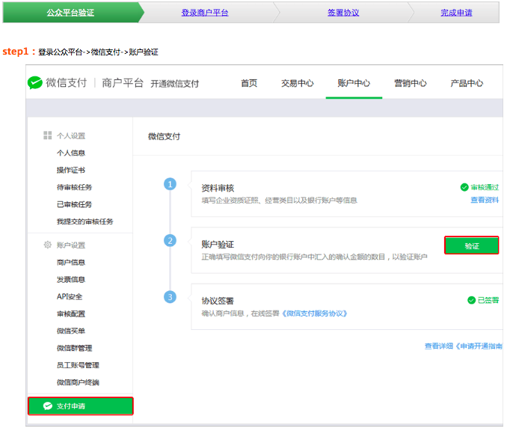
Task: Open the 签署协议 step link
Action: (343, 13)
